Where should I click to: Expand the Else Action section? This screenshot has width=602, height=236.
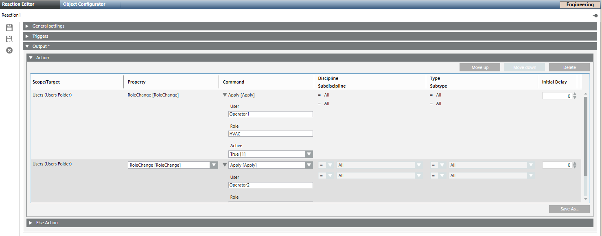[x=31, y=223]
